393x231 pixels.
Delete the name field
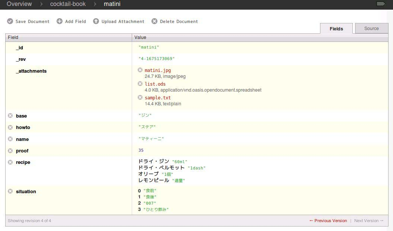coord(10,139)
